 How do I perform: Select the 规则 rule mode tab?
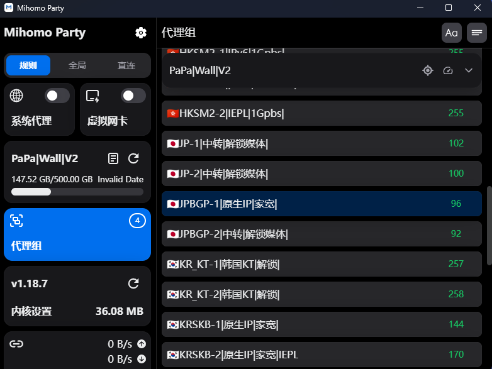[x=28, y=65]
